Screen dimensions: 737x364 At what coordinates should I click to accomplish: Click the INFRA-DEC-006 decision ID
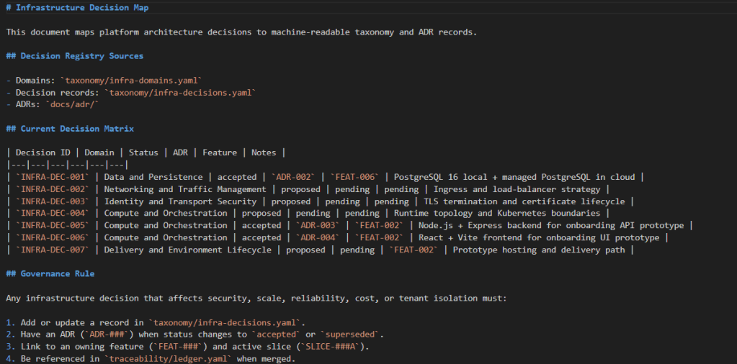[x=55, y=237]
